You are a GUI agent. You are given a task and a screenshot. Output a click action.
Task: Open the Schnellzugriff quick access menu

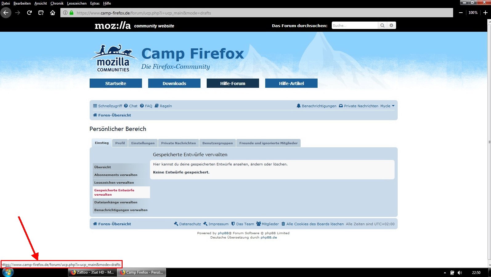click(x=108, y=106)
